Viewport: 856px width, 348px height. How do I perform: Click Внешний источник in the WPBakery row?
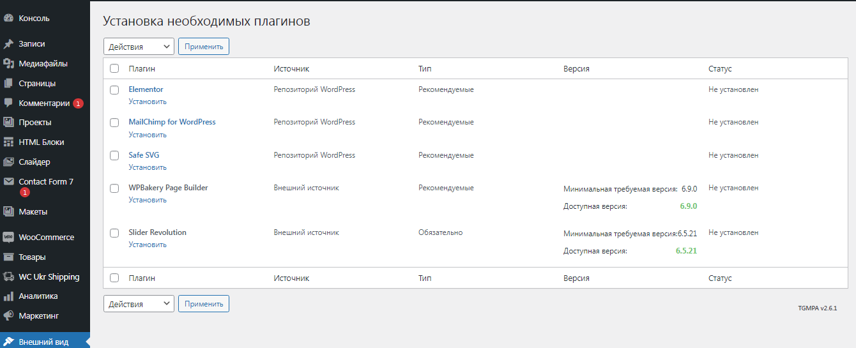click(x=306, y=188)
